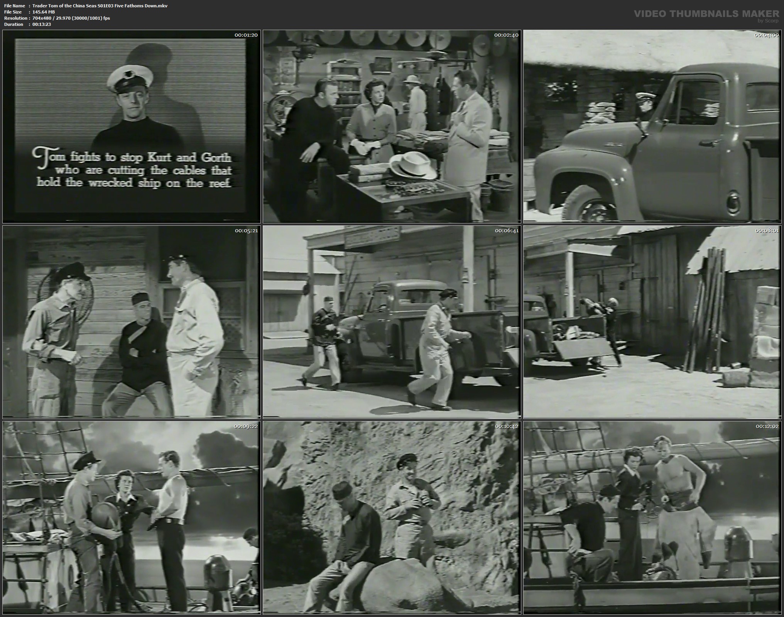Click the 00:12:02 timestamp label

tap(767, 426)
